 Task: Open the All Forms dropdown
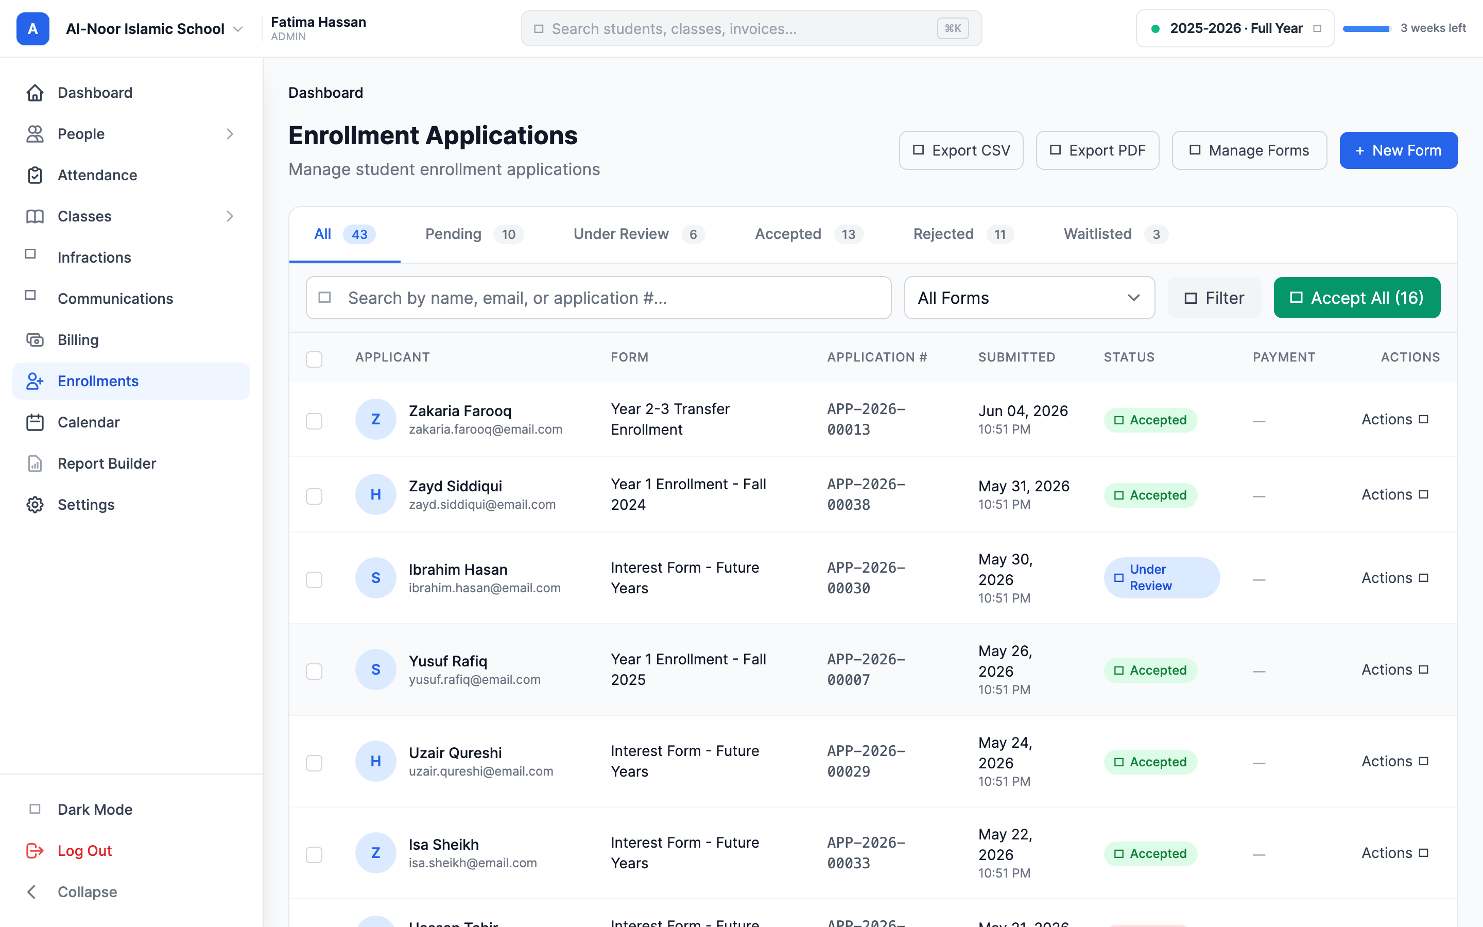(1029, 298)
